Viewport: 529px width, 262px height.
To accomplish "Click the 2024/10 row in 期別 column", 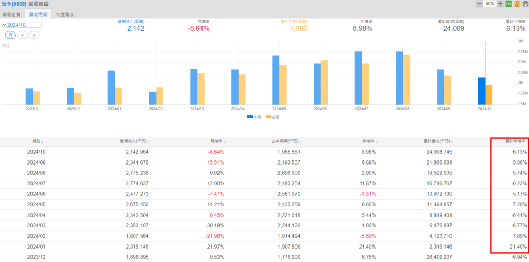I will click(x=36, y=152).
